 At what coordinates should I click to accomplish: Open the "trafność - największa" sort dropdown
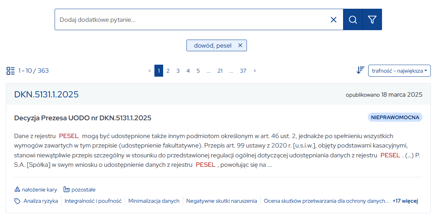click(x=399, y=70)
